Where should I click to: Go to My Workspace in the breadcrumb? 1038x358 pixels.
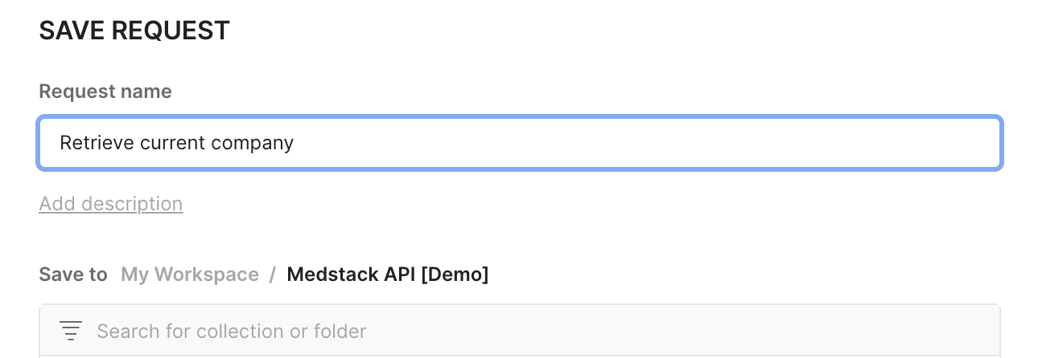tap(190, 275)
